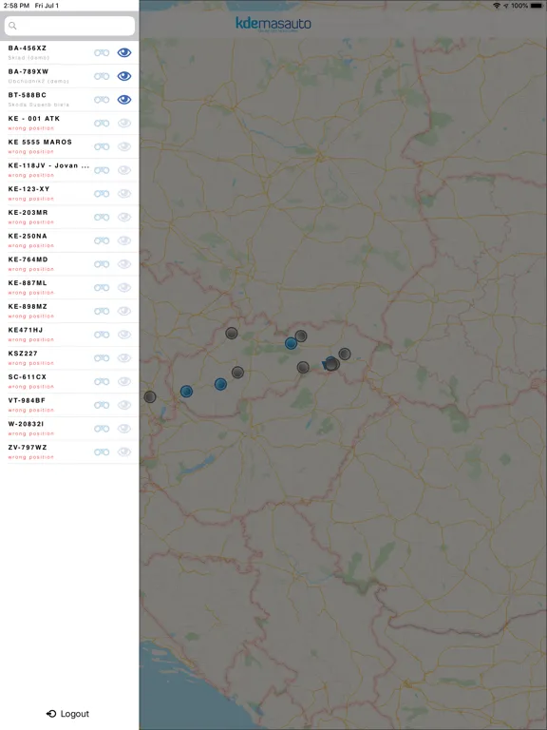Click binoculars icon for W-20832I
The width and height of the screenshot is (547, 730).
click(102, 429)
